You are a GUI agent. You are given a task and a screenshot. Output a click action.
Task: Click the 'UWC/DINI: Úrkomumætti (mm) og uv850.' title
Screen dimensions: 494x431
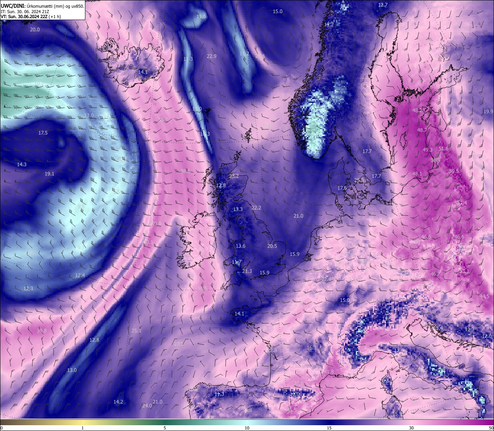coord(42,6)
